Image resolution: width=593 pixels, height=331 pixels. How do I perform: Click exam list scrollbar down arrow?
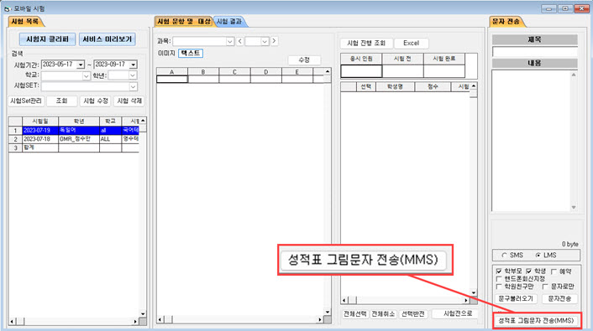coord(143,313)
